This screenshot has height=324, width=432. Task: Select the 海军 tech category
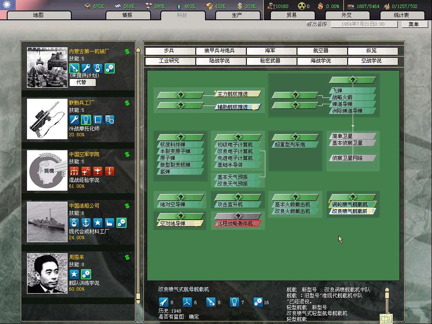[x=272, y=51]
